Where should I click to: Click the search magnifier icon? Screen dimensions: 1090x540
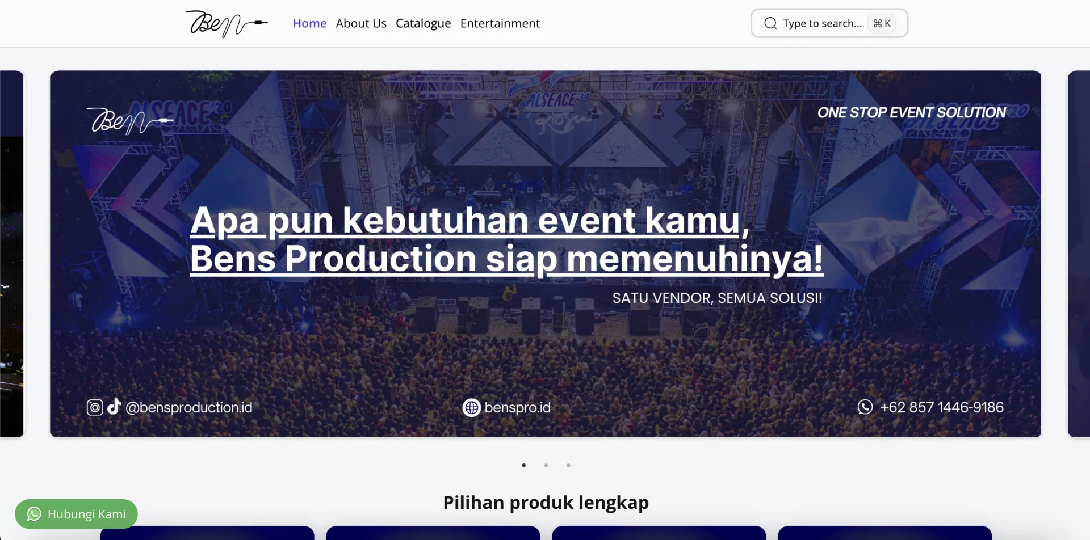[770, 23]
